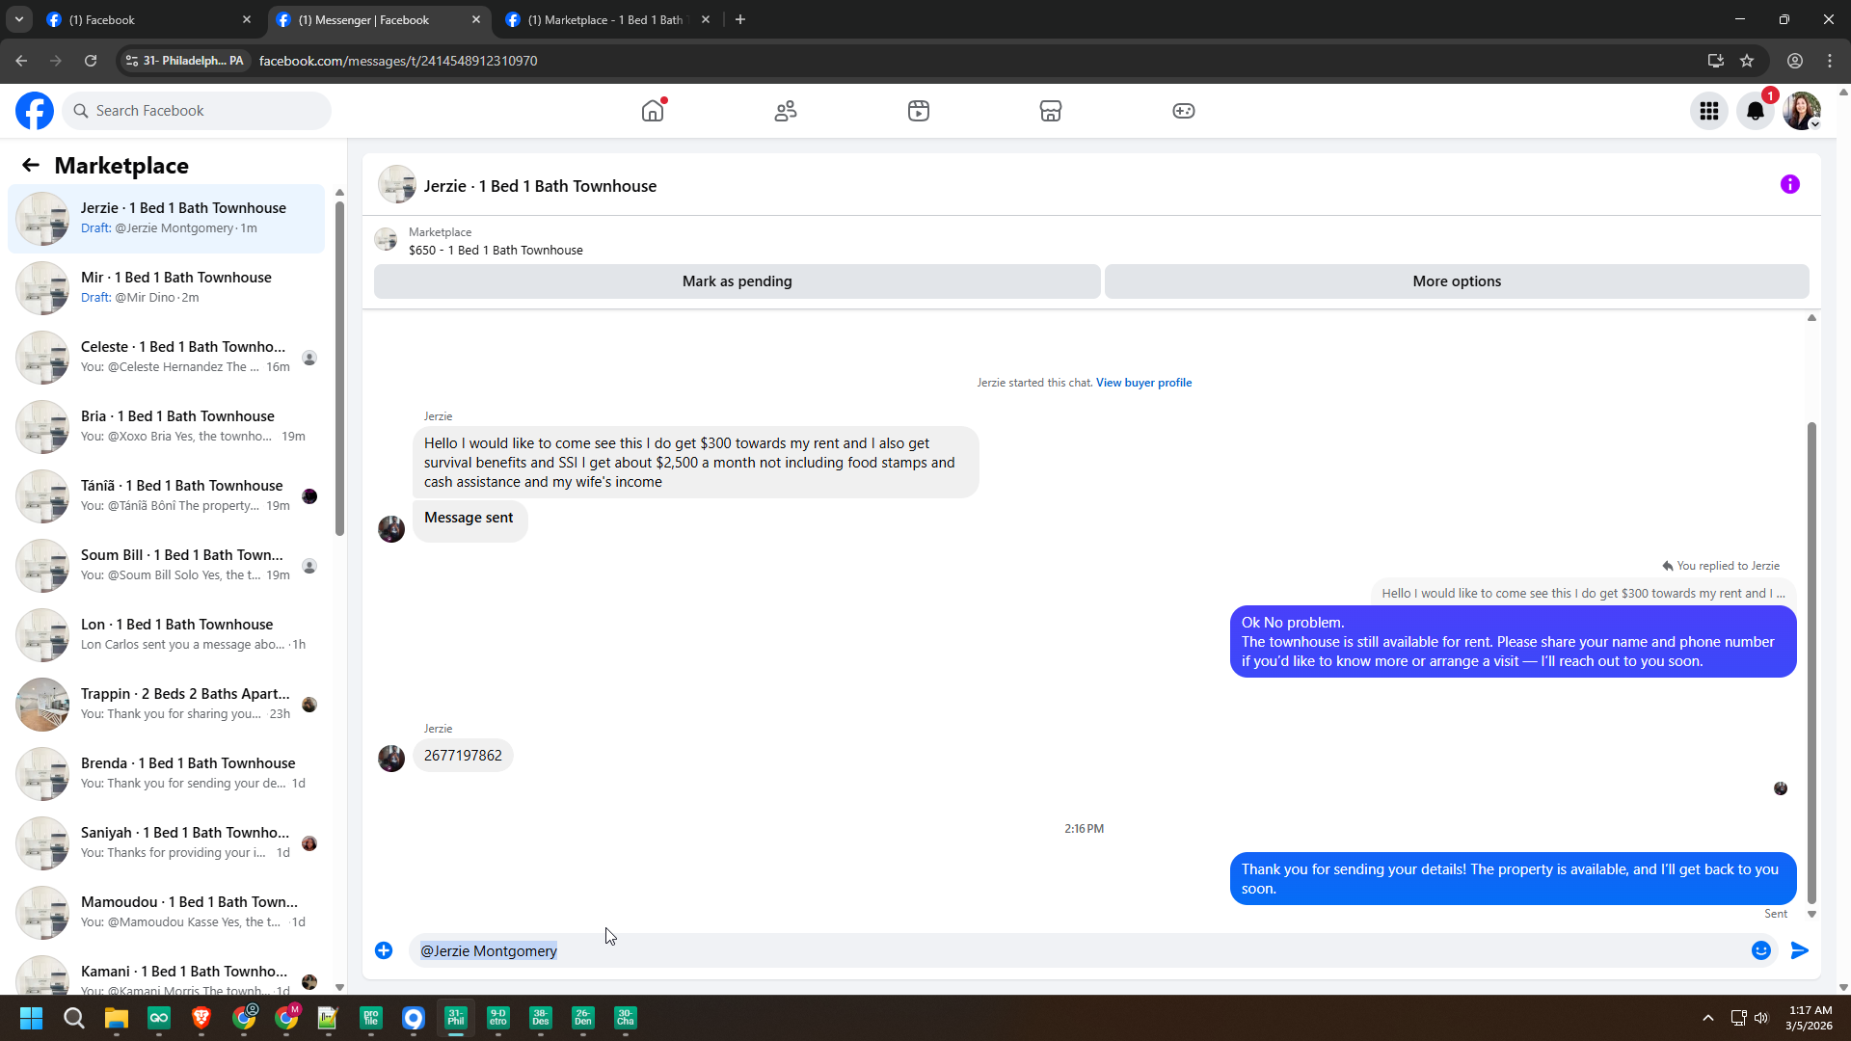Image resolution: width=1851 pixels, height=1041 pixels.
Task: Expand the browser tab search dropdown
Action: pos(19,19)
